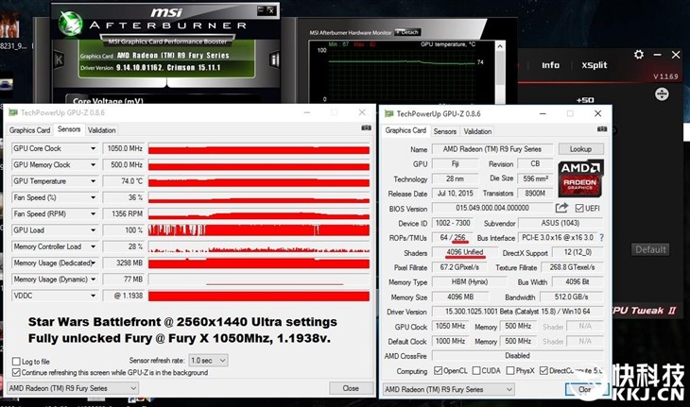Click the GPU-Z icon in Sensors window title

13,112
